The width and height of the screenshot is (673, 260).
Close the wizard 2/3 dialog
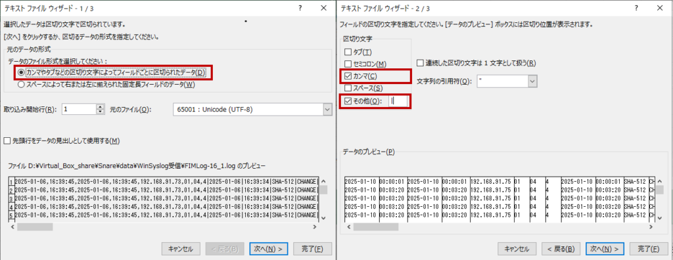(x=660, y=8)
